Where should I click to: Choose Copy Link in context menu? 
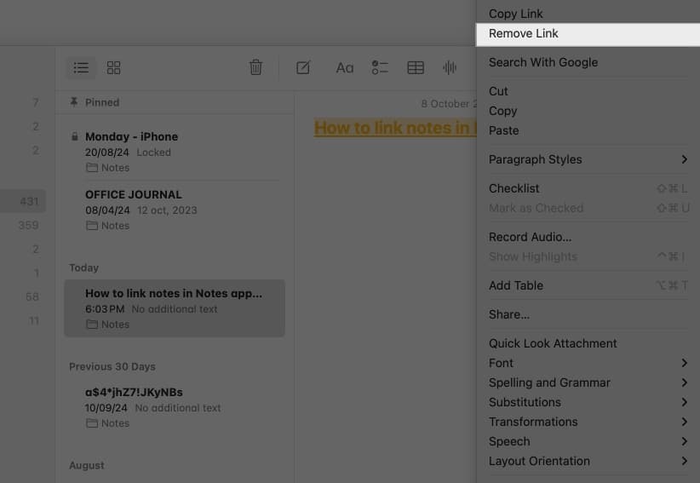click(588, 14)
